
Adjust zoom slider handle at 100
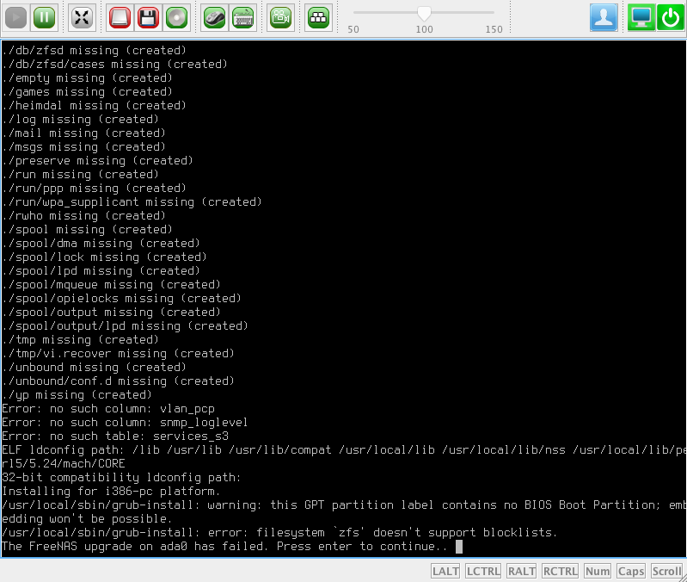(424, 14)
